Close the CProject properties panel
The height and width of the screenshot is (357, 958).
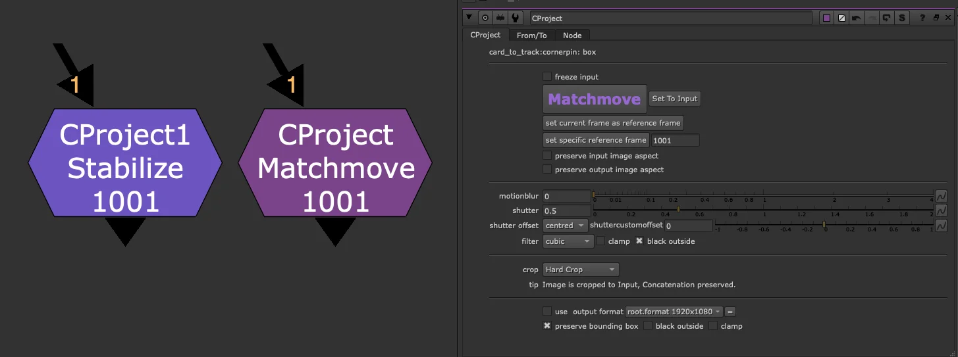948,18
